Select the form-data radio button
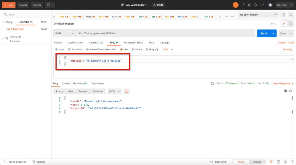Viewport: 296px width, 165px height. tap(69, 49)
